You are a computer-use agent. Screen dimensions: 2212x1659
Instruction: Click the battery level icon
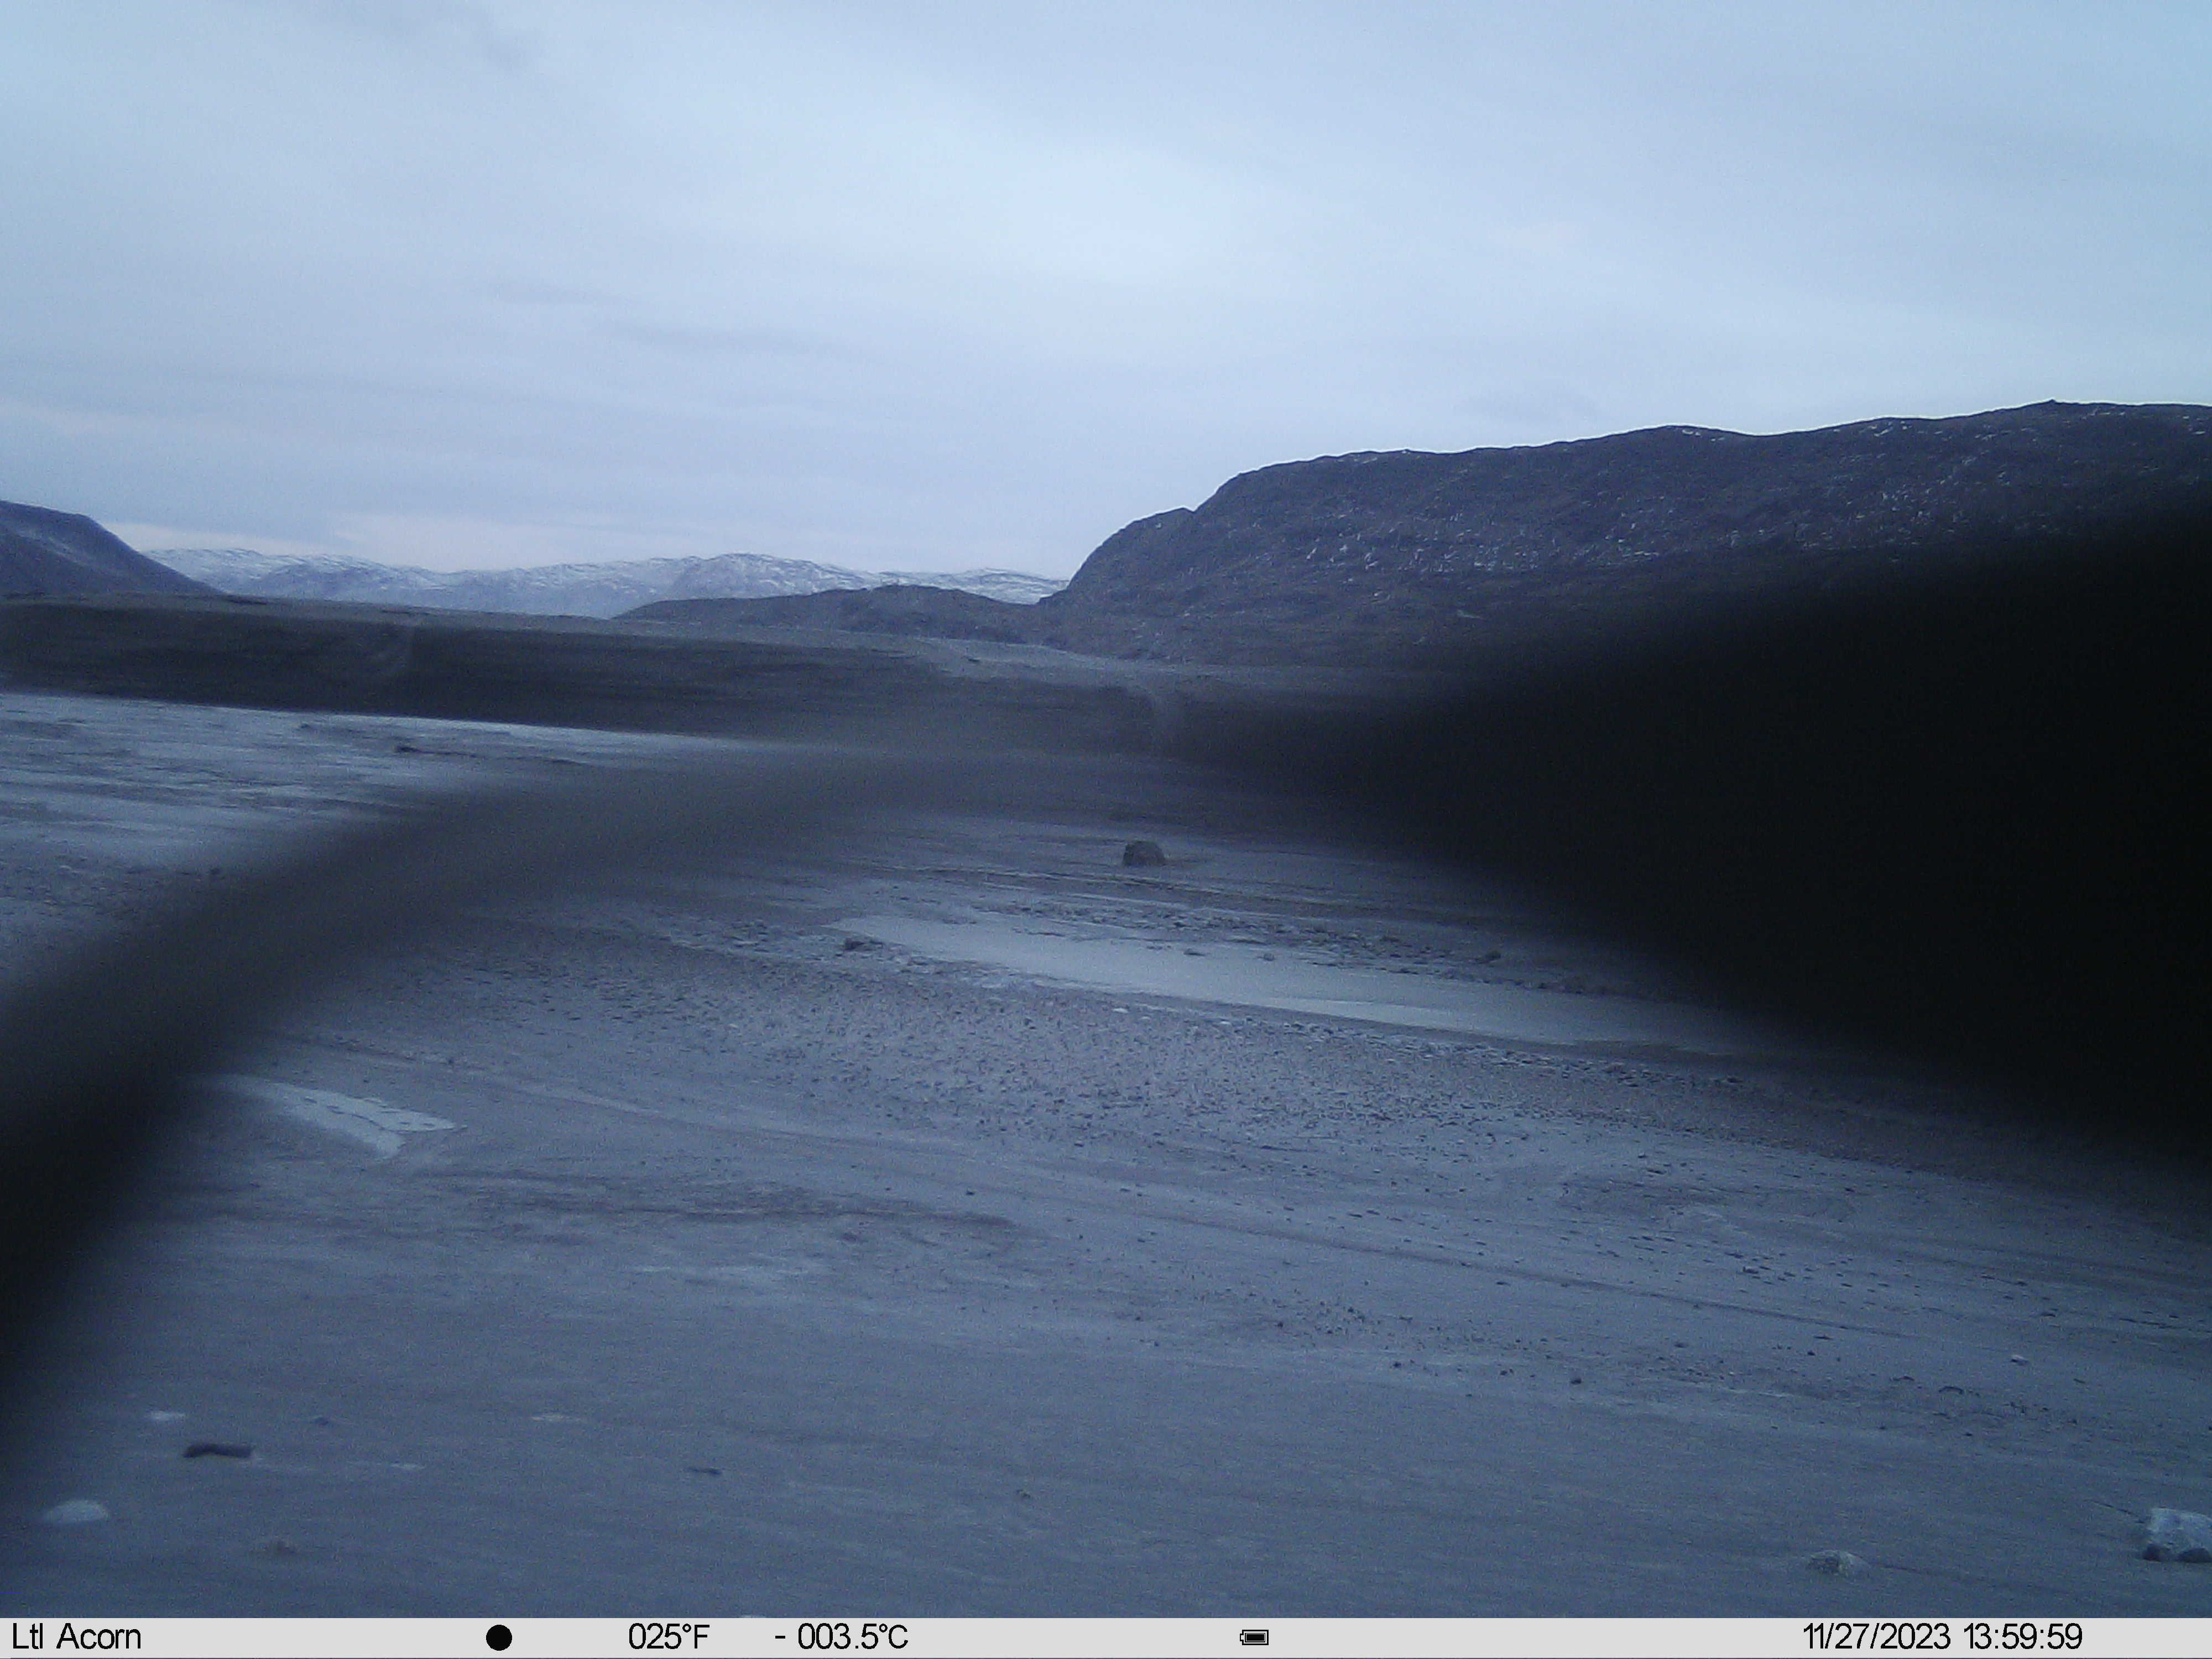coord(1254,1637)
